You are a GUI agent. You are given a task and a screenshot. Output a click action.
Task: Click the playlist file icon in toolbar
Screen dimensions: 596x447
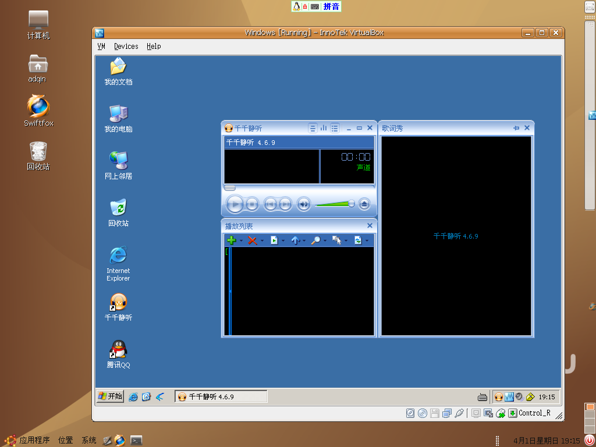click(x=274, y=240)
